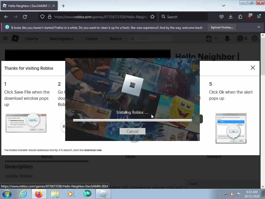
Task: Click the Firefox forward arrow
Action: click(16, 17)
